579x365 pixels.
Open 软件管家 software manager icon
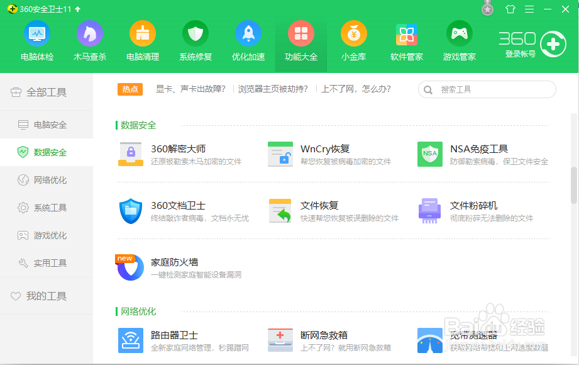pyautogui.click(x=407, y=33)
